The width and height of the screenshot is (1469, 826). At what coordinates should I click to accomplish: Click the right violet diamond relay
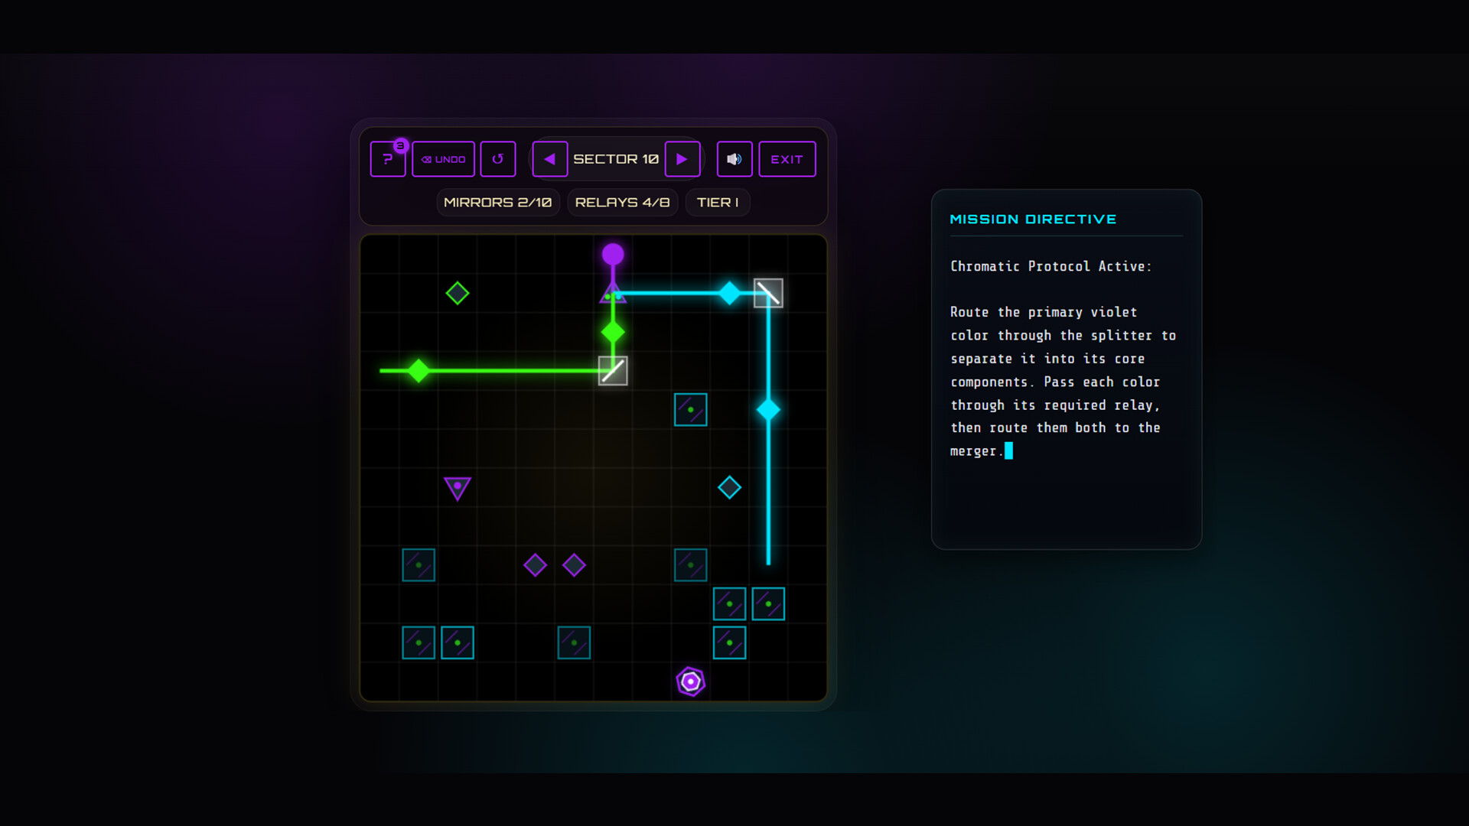click(574, 565)
